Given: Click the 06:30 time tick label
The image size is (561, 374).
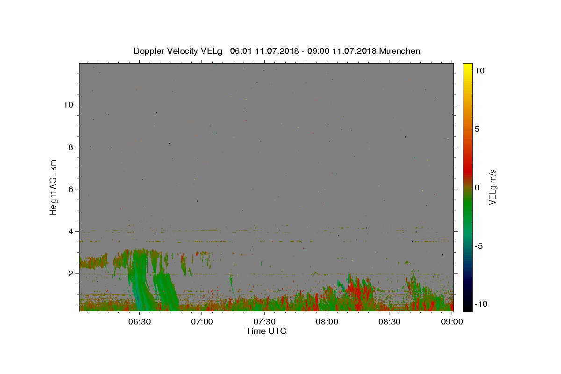Looking at the screenshot, I should click(x=139, y=322).
